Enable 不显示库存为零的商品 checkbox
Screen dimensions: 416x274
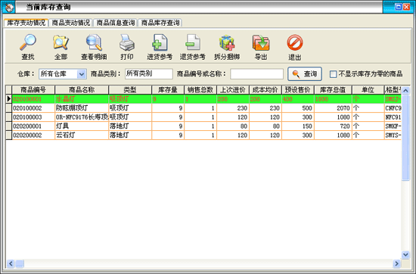tap(333, 74)
